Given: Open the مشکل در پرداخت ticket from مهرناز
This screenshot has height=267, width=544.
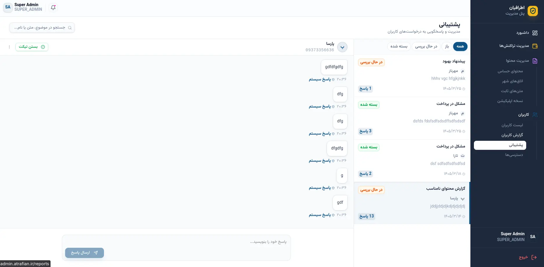Looking at the screenshot, I should tap(412, 118).
